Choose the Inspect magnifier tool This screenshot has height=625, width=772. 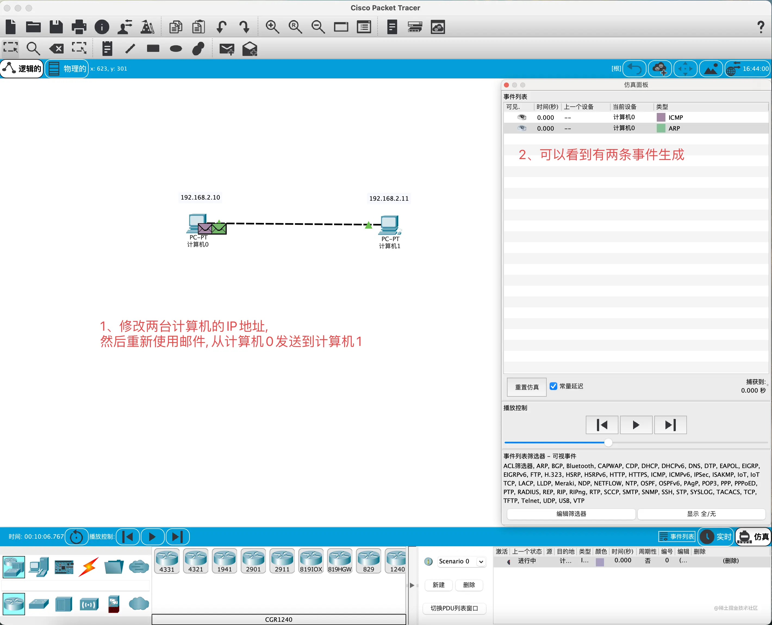33,48
